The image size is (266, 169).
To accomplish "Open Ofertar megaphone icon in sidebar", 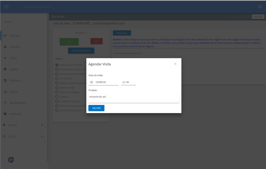I will (5, 36).
